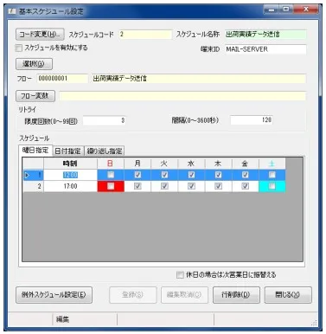The width and height of the screenshot is (326, 334).
Task: Click the 日 column header
Action: point(111,164)
